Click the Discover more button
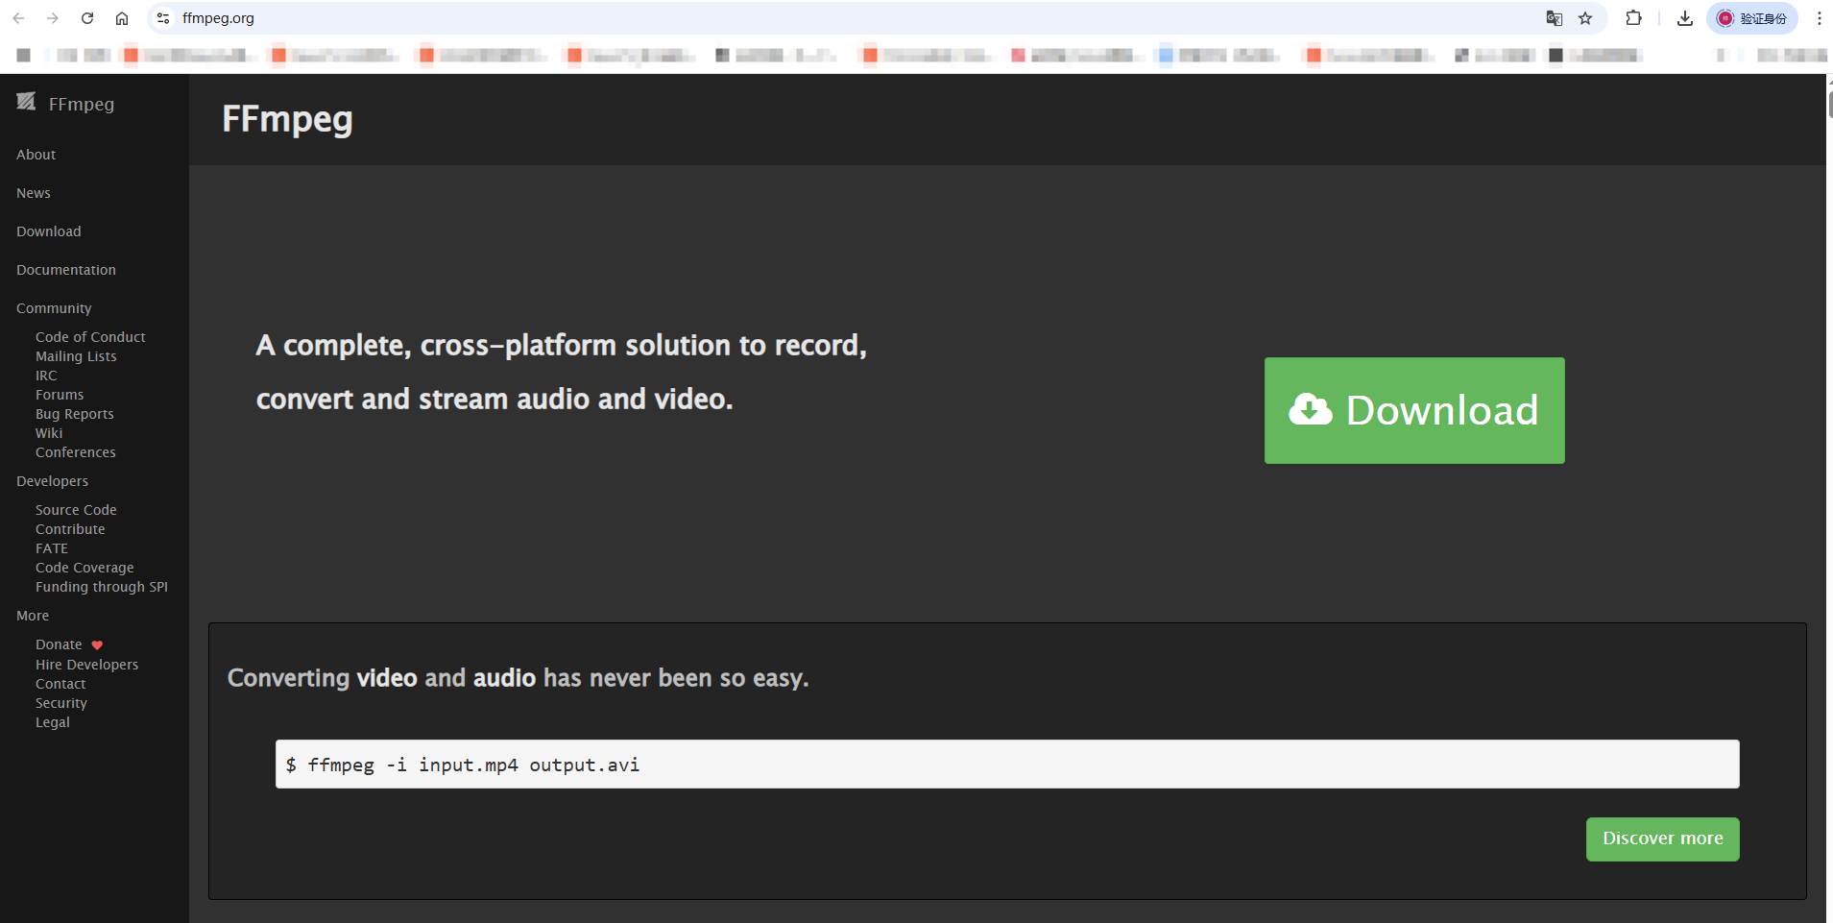 (1662, 838)
